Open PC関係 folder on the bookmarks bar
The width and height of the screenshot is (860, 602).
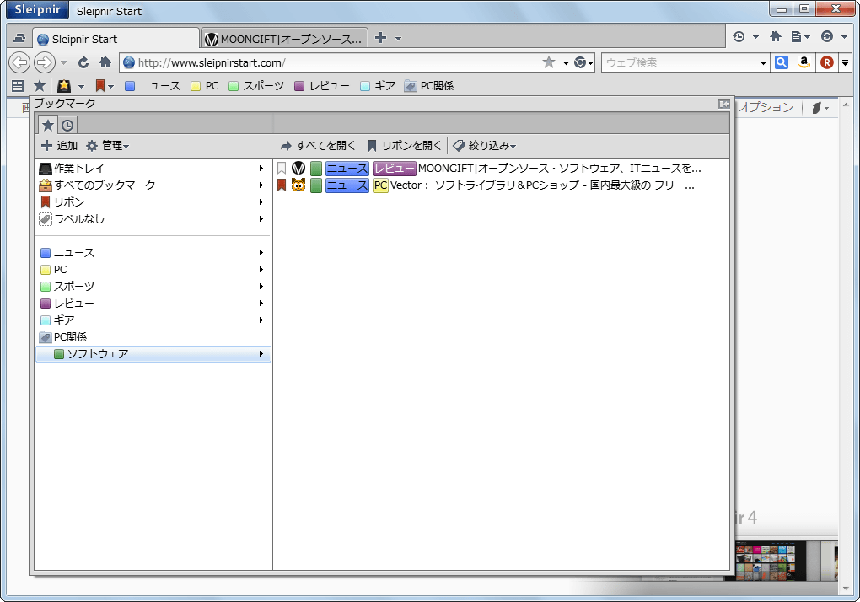[x=428, y=85]
